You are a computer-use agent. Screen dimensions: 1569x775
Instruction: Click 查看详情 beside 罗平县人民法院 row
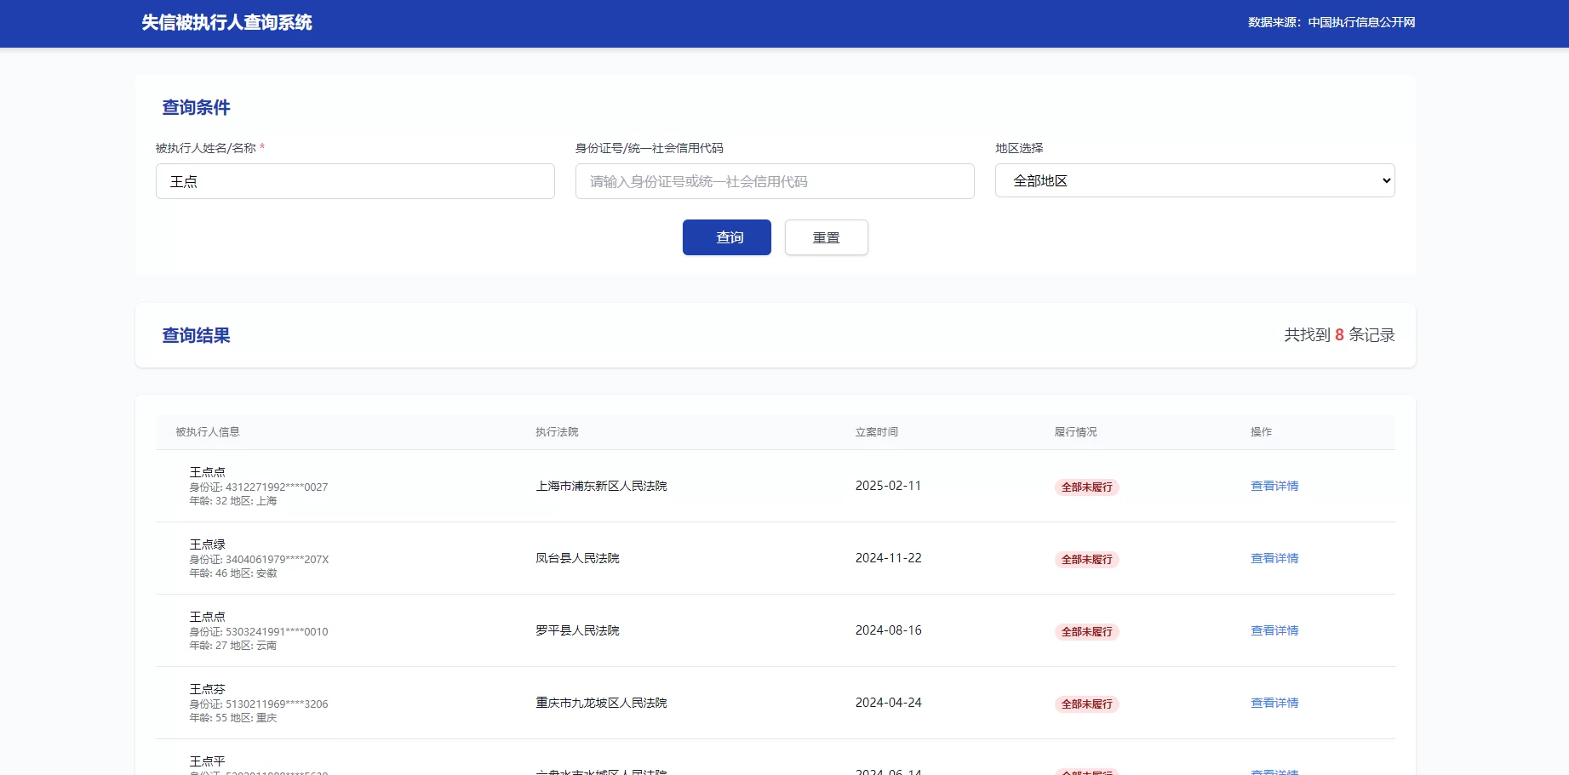(1274, 630)
